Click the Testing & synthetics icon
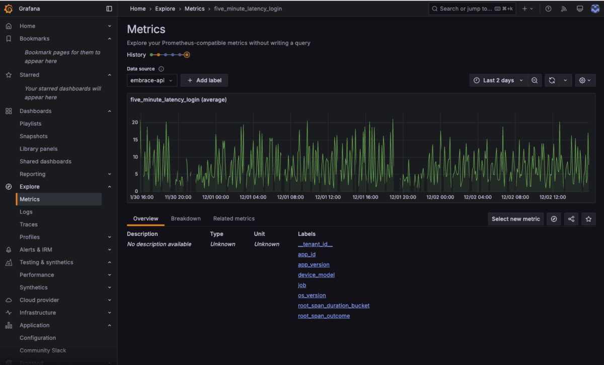 (x=9, y=262)
